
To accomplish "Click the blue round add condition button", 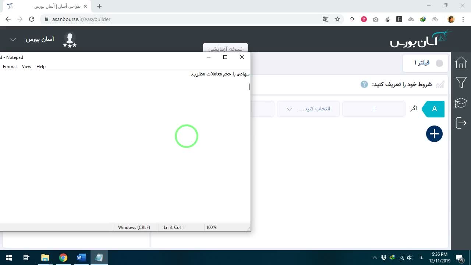I will pos(434,134).
